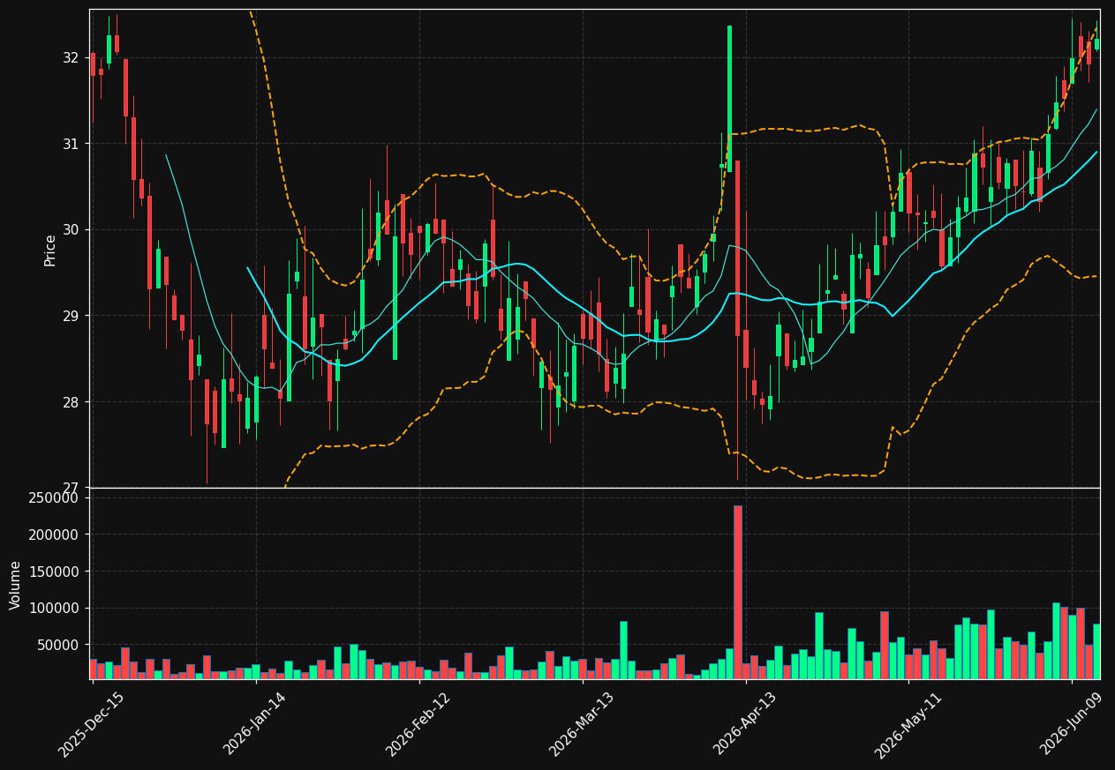Click the price tick label 31
The height and width of the screenshot is (770, 1115).
(x=71, y=144)
